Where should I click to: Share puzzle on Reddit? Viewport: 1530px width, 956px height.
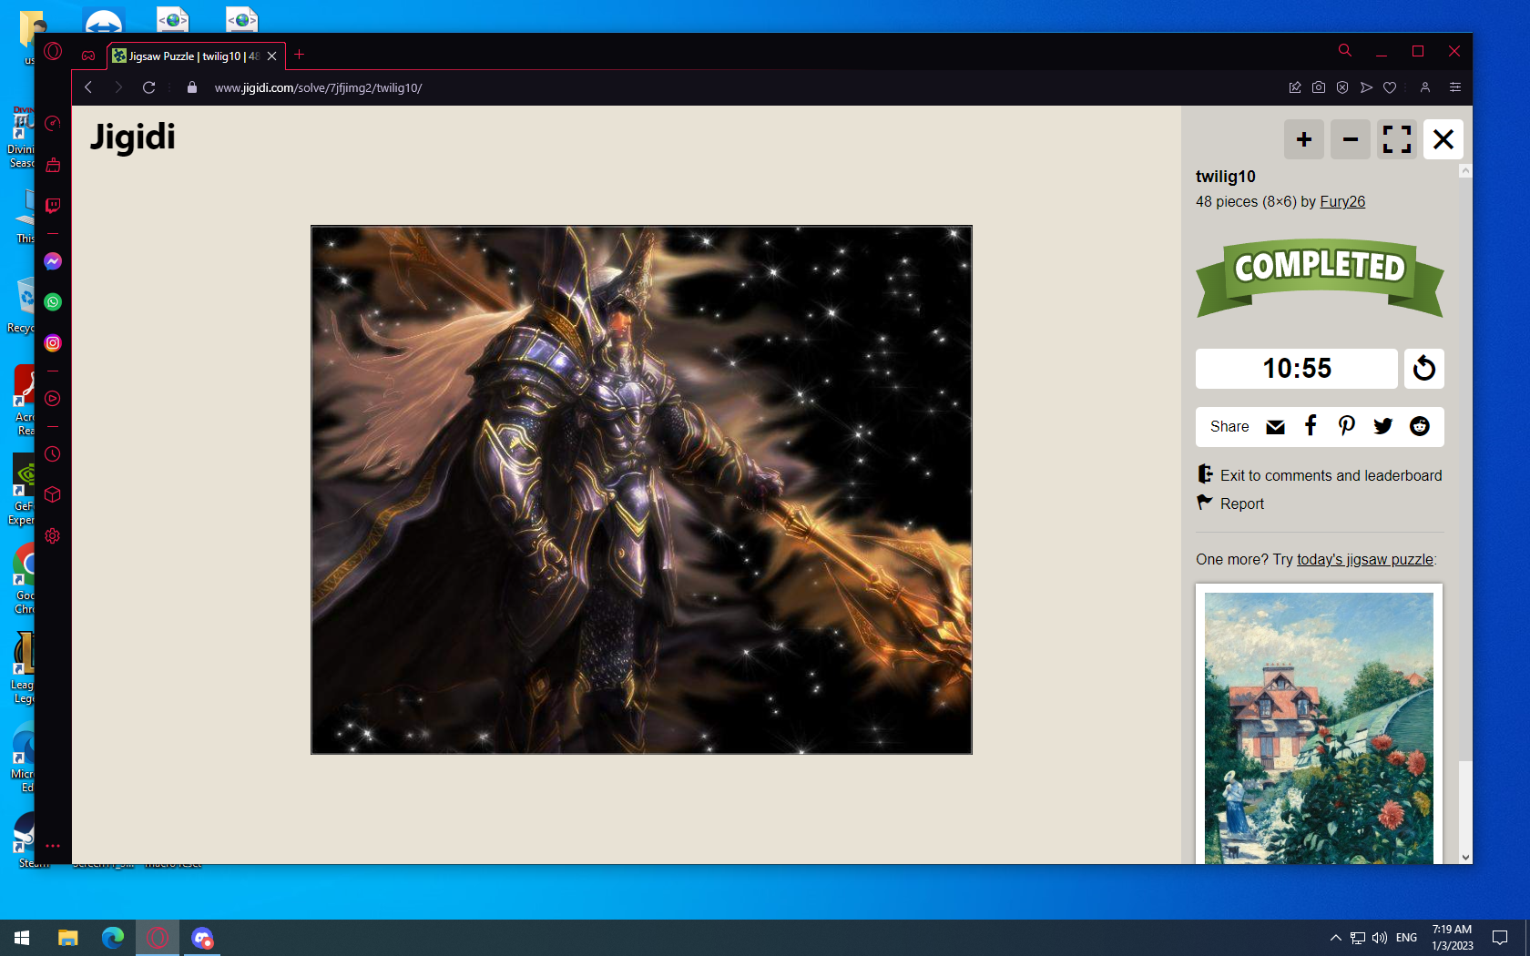pyautogui.click(x=1420, y=426)
